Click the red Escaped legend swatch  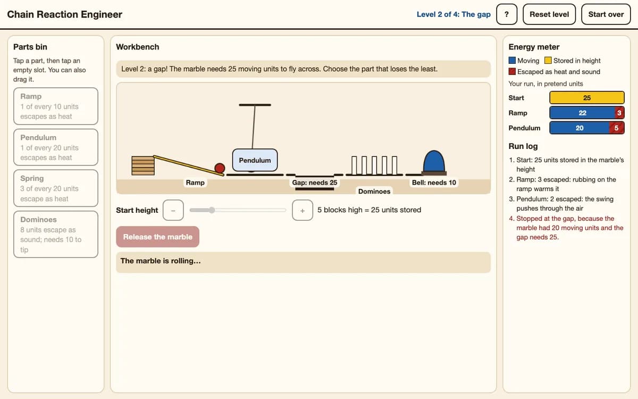point(512,72)
